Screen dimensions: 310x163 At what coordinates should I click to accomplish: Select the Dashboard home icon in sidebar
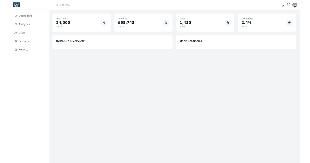[x=16, y=16]
